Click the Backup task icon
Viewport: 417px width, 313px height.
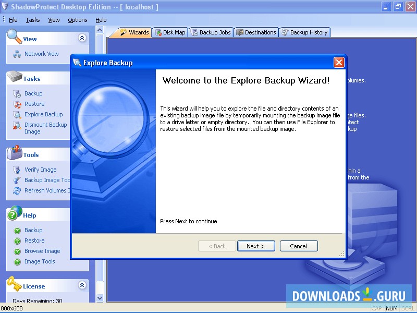(x=17, y=94)
